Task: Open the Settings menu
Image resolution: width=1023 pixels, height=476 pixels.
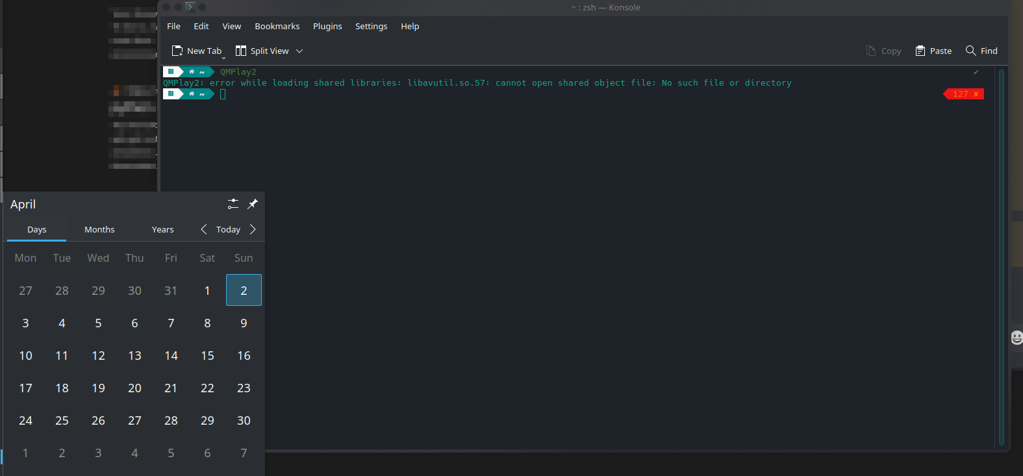Action: pos(371,26)
